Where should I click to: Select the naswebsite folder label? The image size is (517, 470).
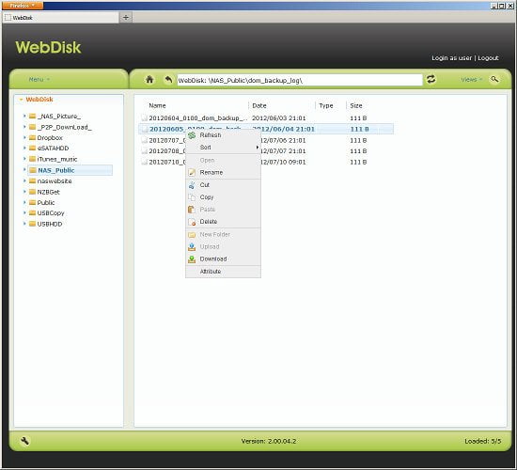[55, 181]
